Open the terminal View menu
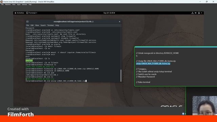This screenshot has width=217, height=122. 37,25
